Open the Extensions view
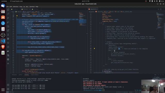 click(8, 30)
